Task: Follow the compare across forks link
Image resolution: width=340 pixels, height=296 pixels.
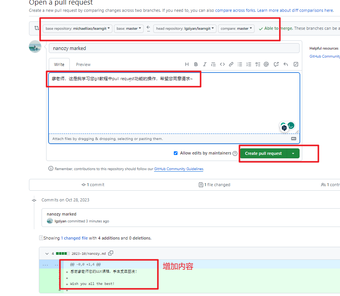Action: (x=235, y=10)
